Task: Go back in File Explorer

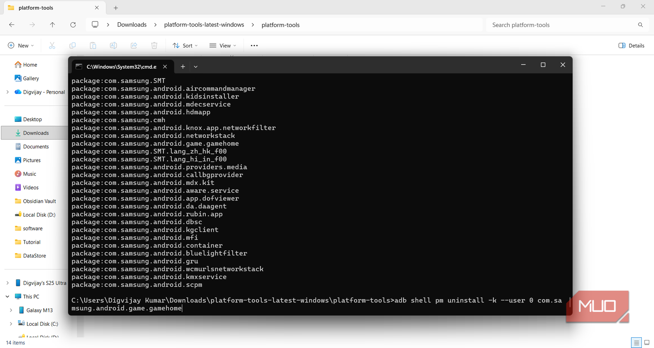Action: coord(12,25)
